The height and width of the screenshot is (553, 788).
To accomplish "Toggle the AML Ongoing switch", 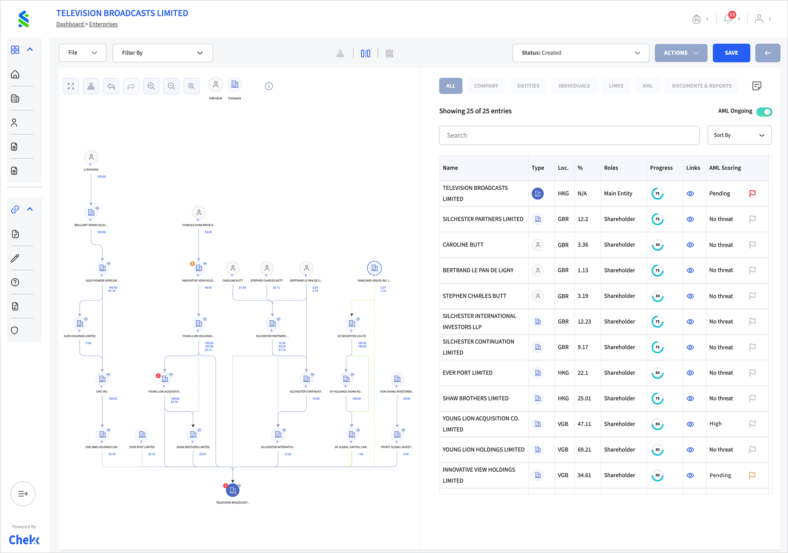I will pos(764,112).
